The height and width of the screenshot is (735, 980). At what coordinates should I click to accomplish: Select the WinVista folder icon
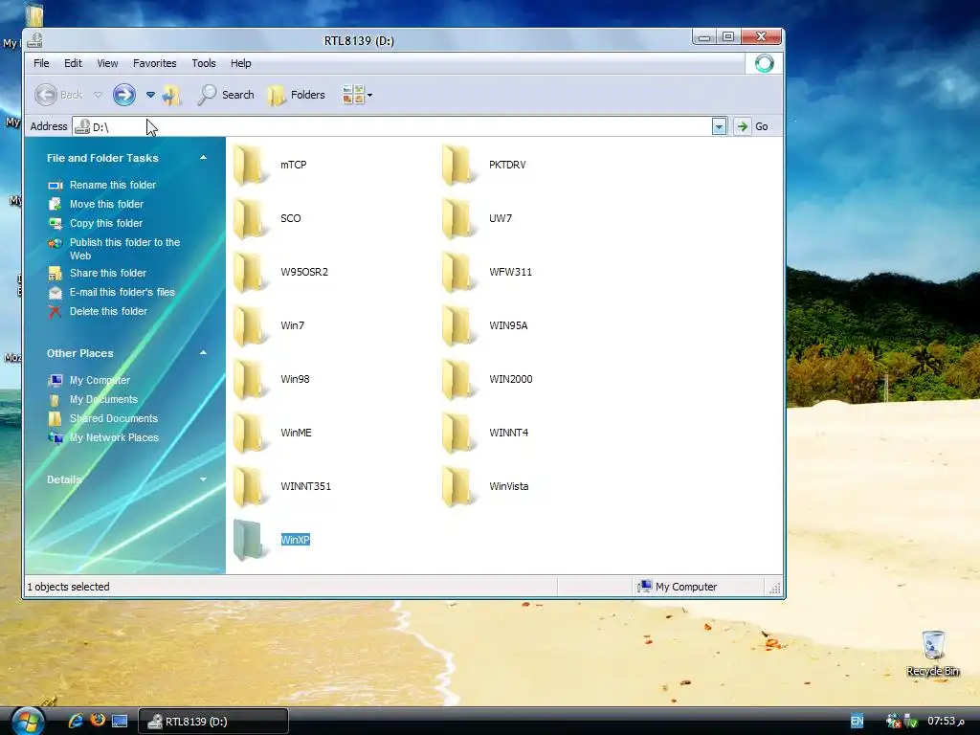point(458,486)
